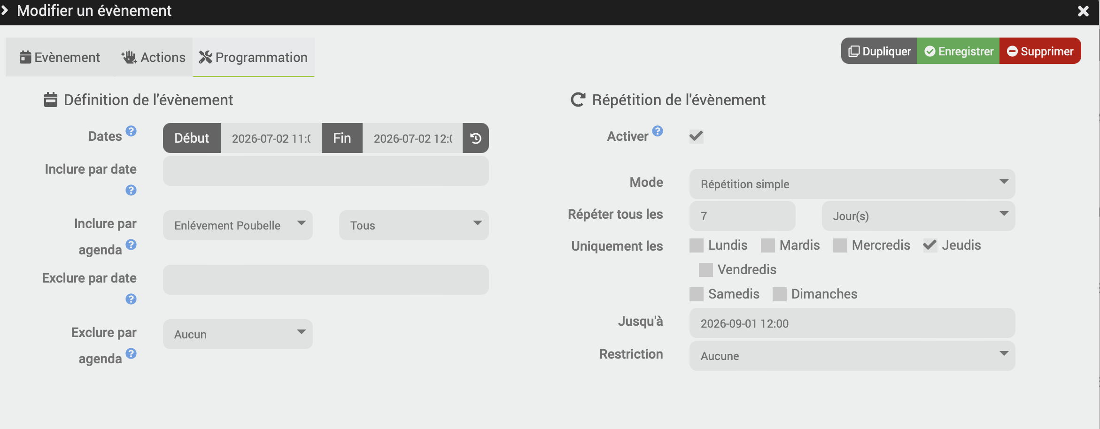
Task: Click the help icon under Exclure par date
Action: (131, 299)
